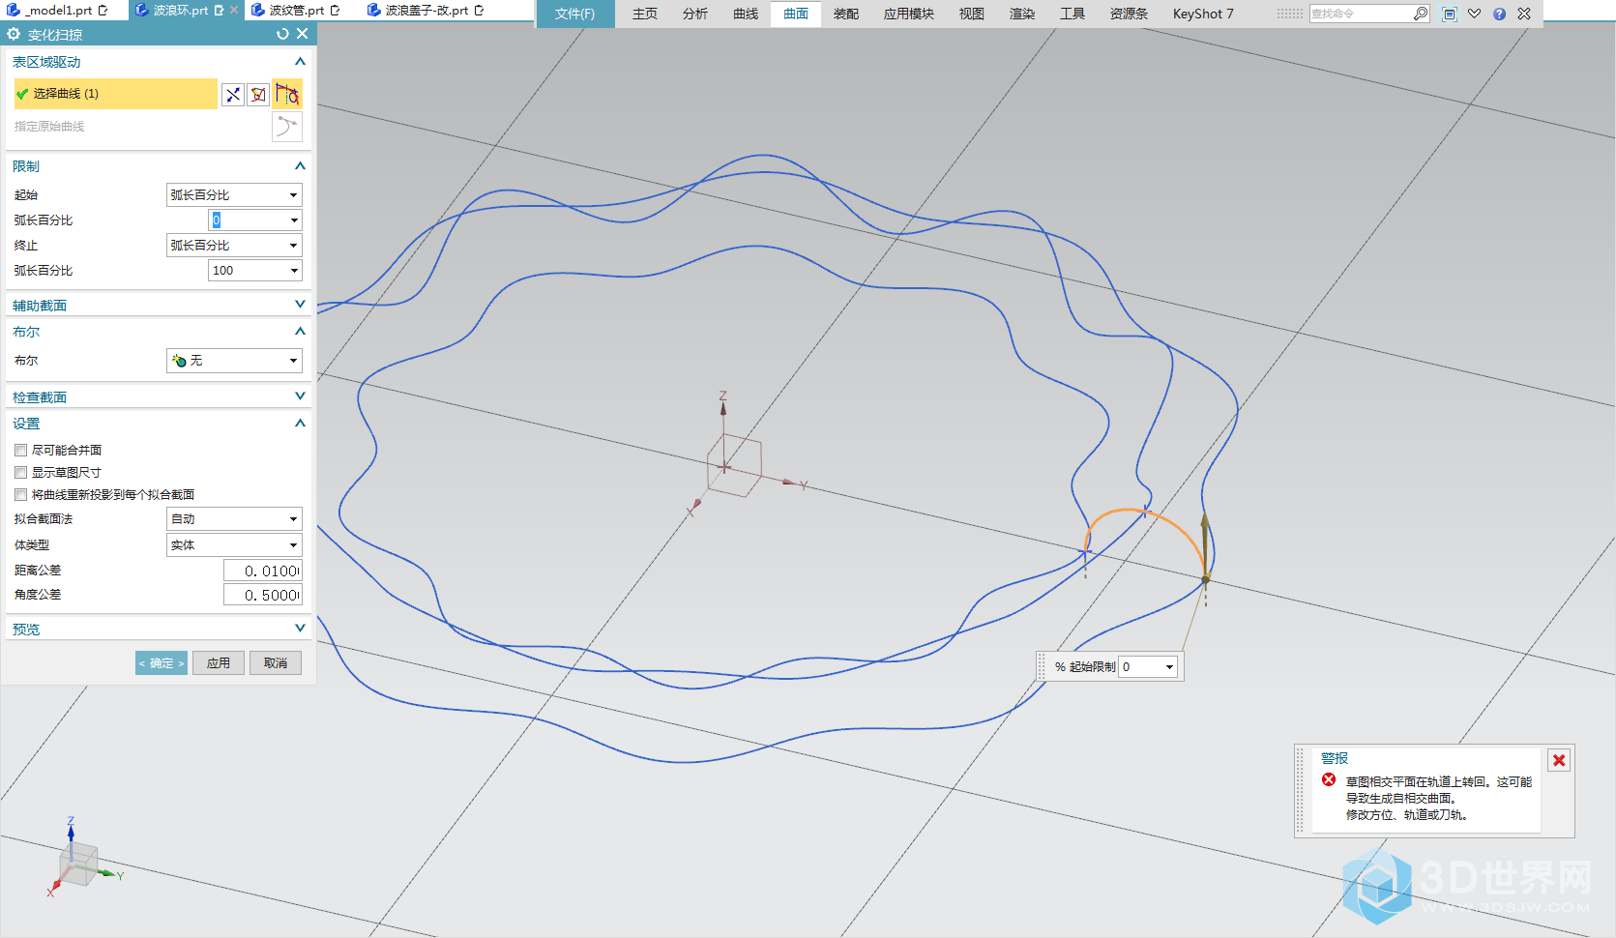Reset the 变化扫掠 dialog with the reset arrow

coord(282,34)
